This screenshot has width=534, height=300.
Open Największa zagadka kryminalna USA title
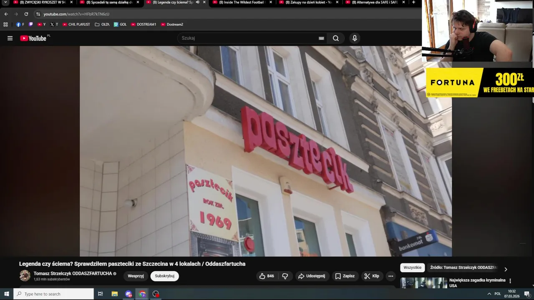477,283
